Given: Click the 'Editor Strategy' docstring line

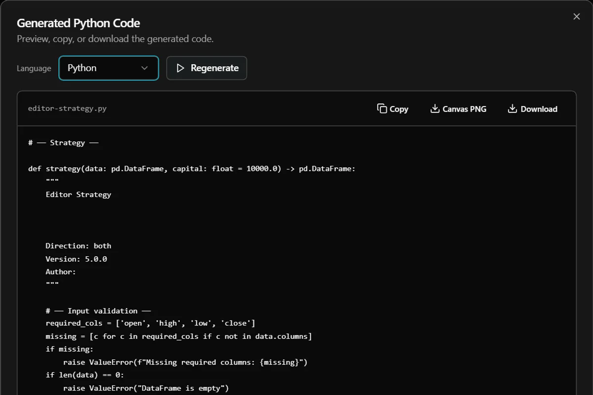Looking at the screenshot, I should pyautogui.click(x=79, y=195).
